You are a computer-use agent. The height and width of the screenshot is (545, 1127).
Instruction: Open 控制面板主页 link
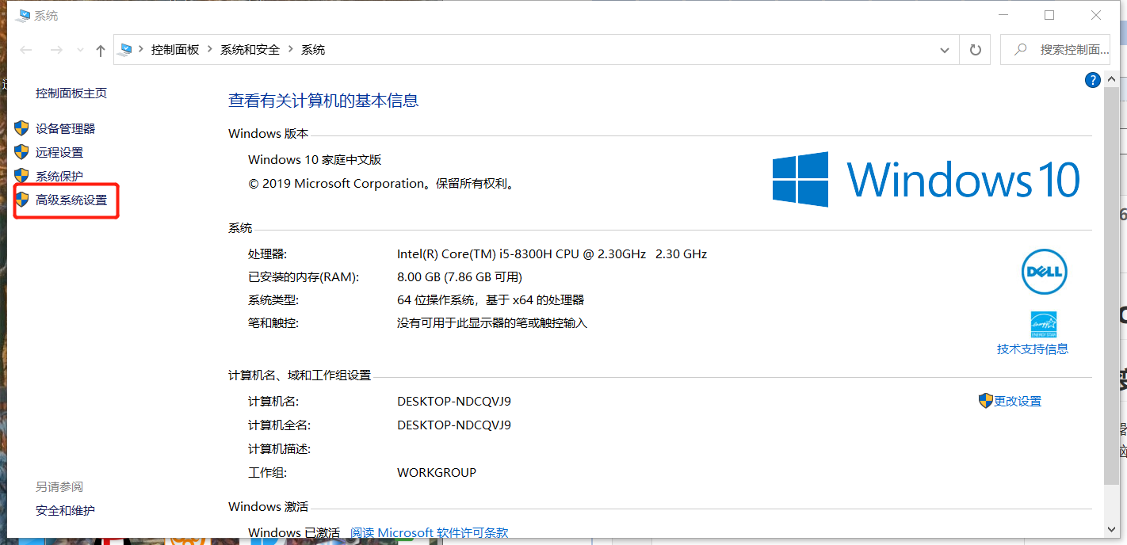click(x=71, y=93)
